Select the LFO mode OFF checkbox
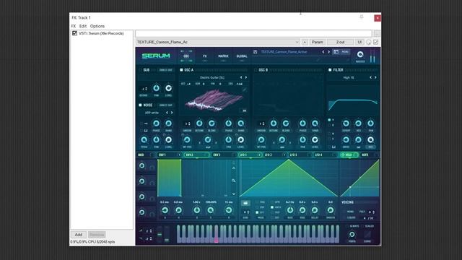Image resolution: width=462 pixels, height=260 pixels. pos(257,212)
